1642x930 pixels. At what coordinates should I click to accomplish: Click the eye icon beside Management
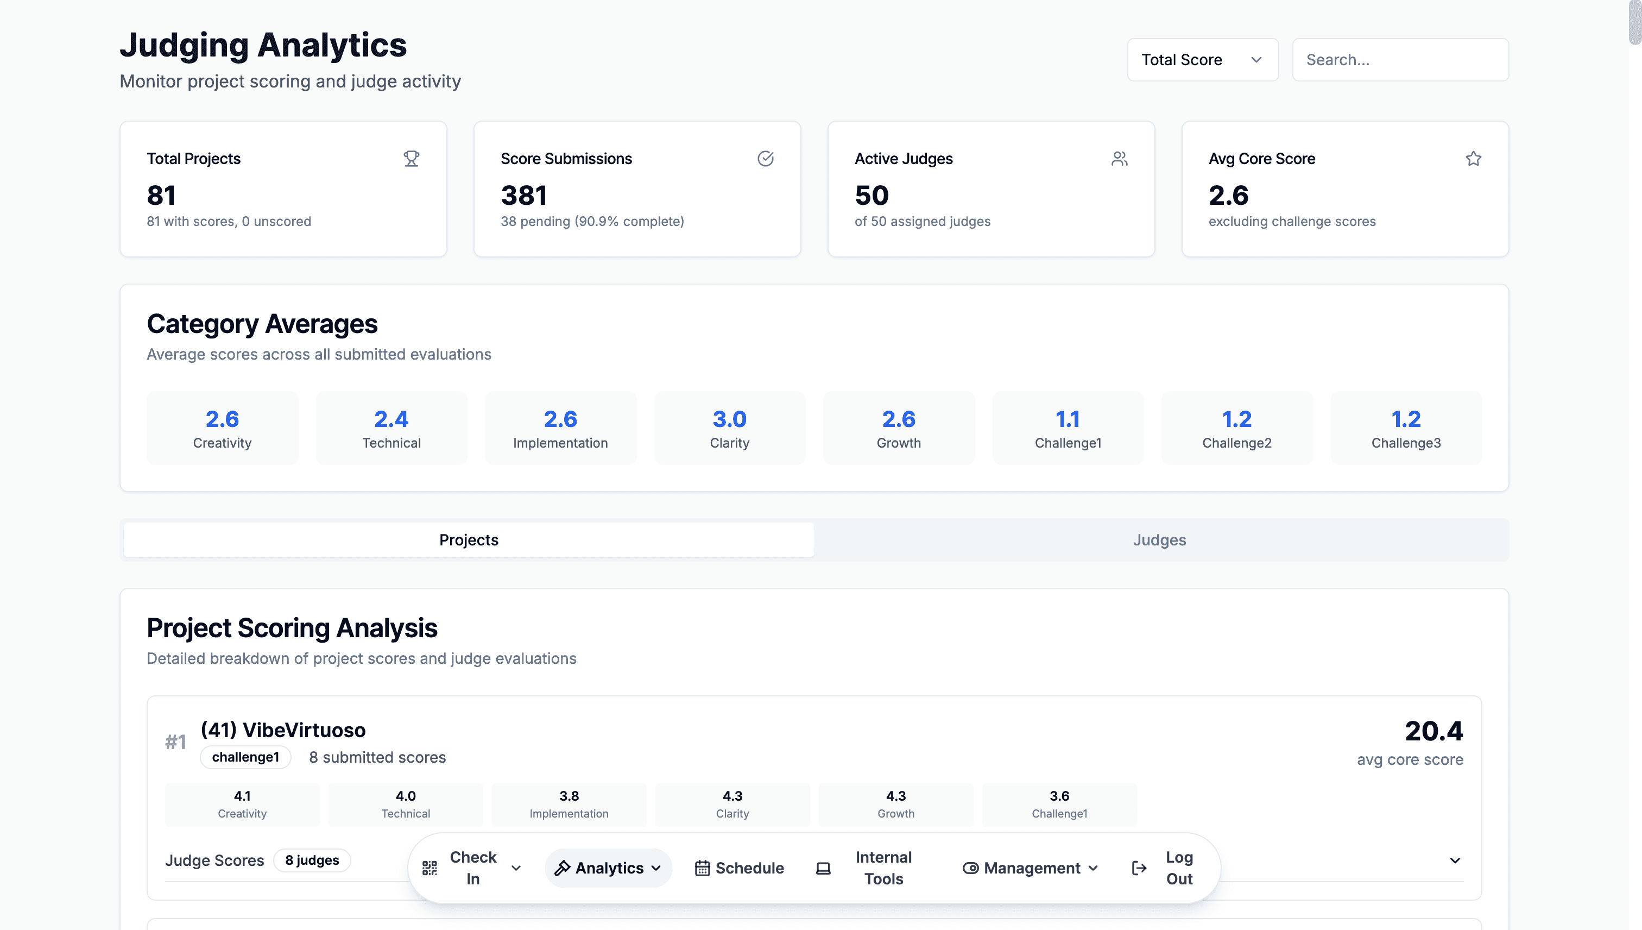(x=970, y=868)
